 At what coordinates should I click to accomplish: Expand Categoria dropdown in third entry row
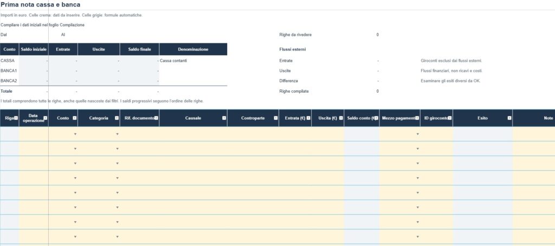117,164
